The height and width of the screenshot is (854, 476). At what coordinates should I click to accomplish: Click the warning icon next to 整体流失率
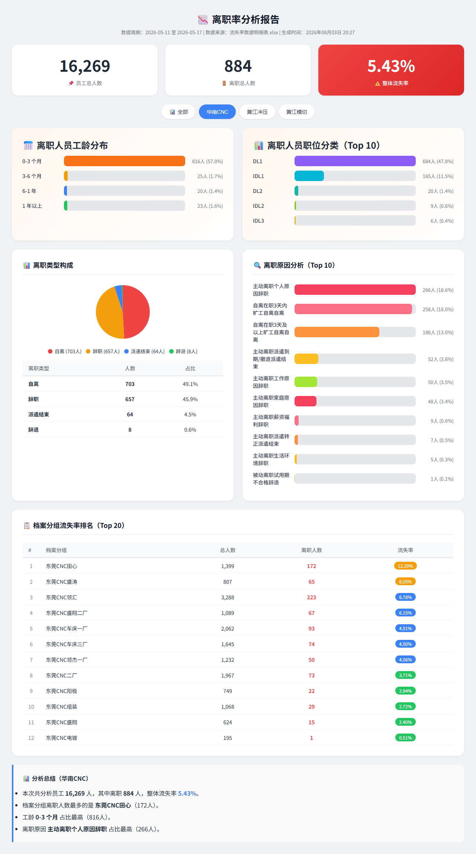coord(377,83)
